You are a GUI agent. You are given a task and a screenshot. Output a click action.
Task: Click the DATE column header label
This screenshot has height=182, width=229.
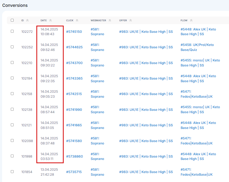(x=44, y=20)
